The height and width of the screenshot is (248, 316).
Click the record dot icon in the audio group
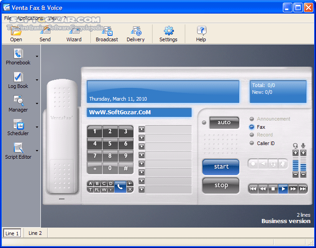tap(253, 164)
